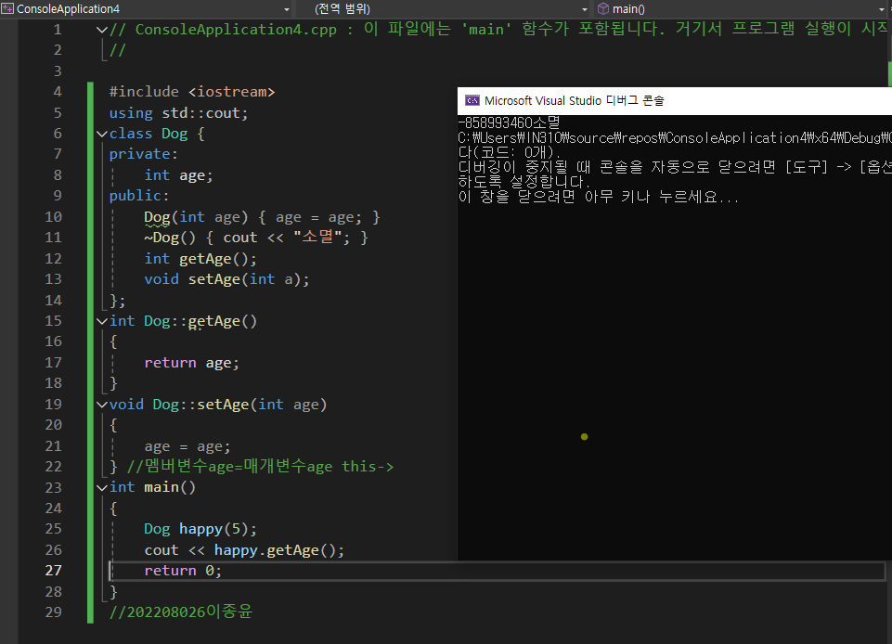The image size is (892, 644).
Task: Click 'void setAge(int a);' declaration
Action: coord(227,279)
